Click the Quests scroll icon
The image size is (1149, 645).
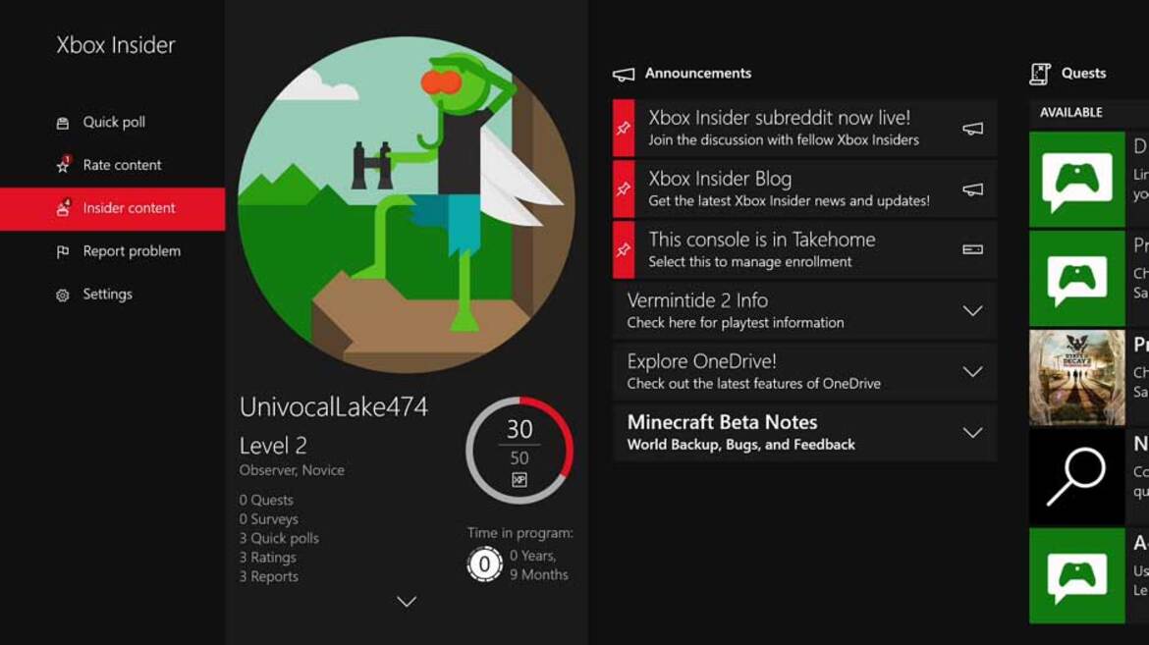coord(1040,74)
